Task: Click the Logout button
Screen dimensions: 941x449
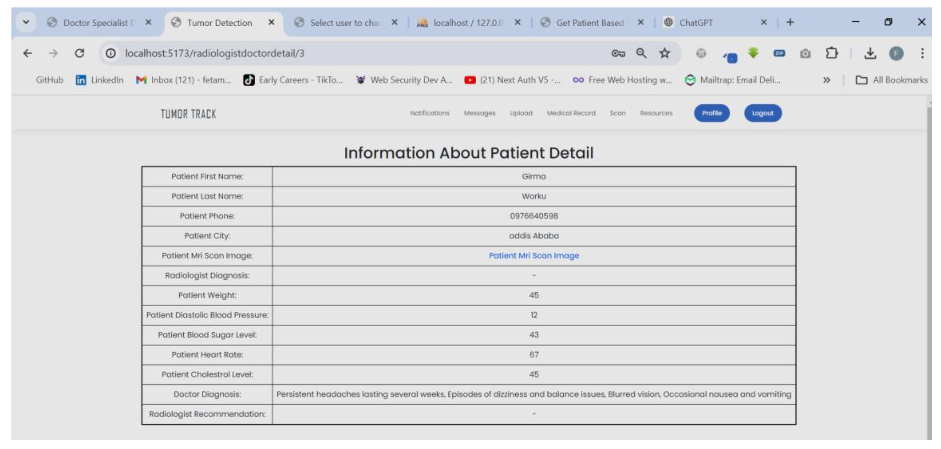Action: tap(763, 113)
